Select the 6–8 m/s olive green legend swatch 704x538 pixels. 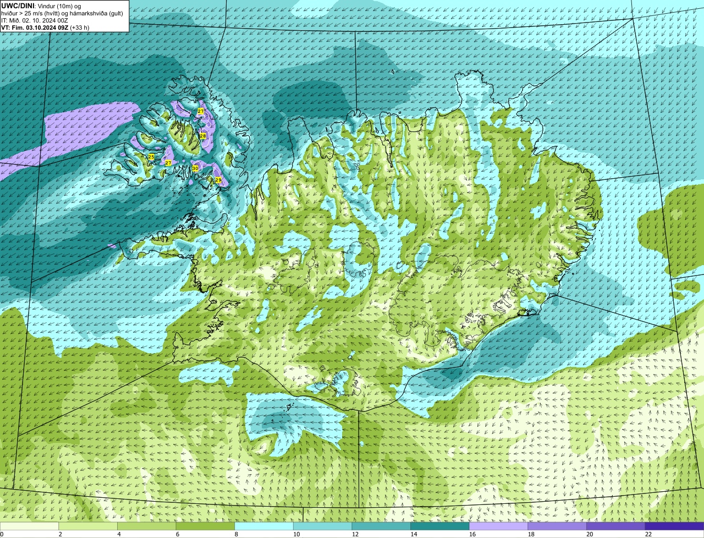(205, 526)
